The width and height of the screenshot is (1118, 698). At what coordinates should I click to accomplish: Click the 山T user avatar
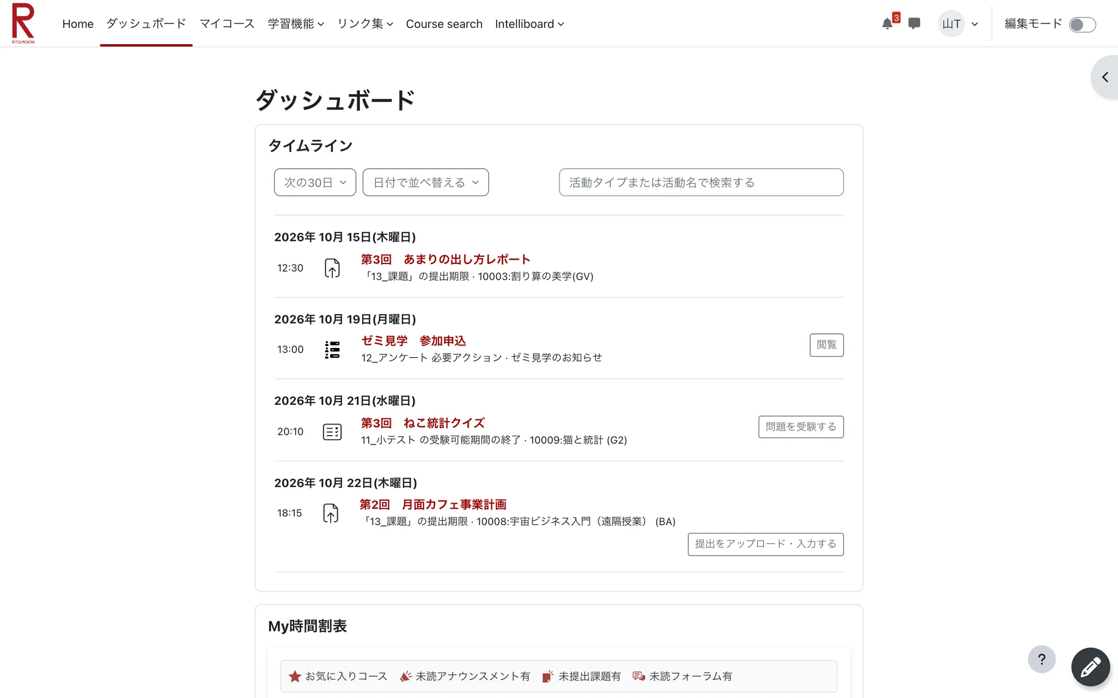tap(951, 24)
